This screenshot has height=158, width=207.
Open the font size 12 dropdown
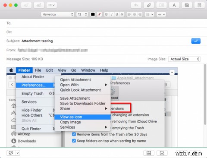point(82,14)
